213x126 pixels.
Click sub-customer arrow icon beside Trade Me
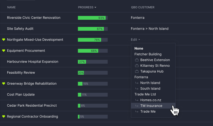click(x=137, y=111)
